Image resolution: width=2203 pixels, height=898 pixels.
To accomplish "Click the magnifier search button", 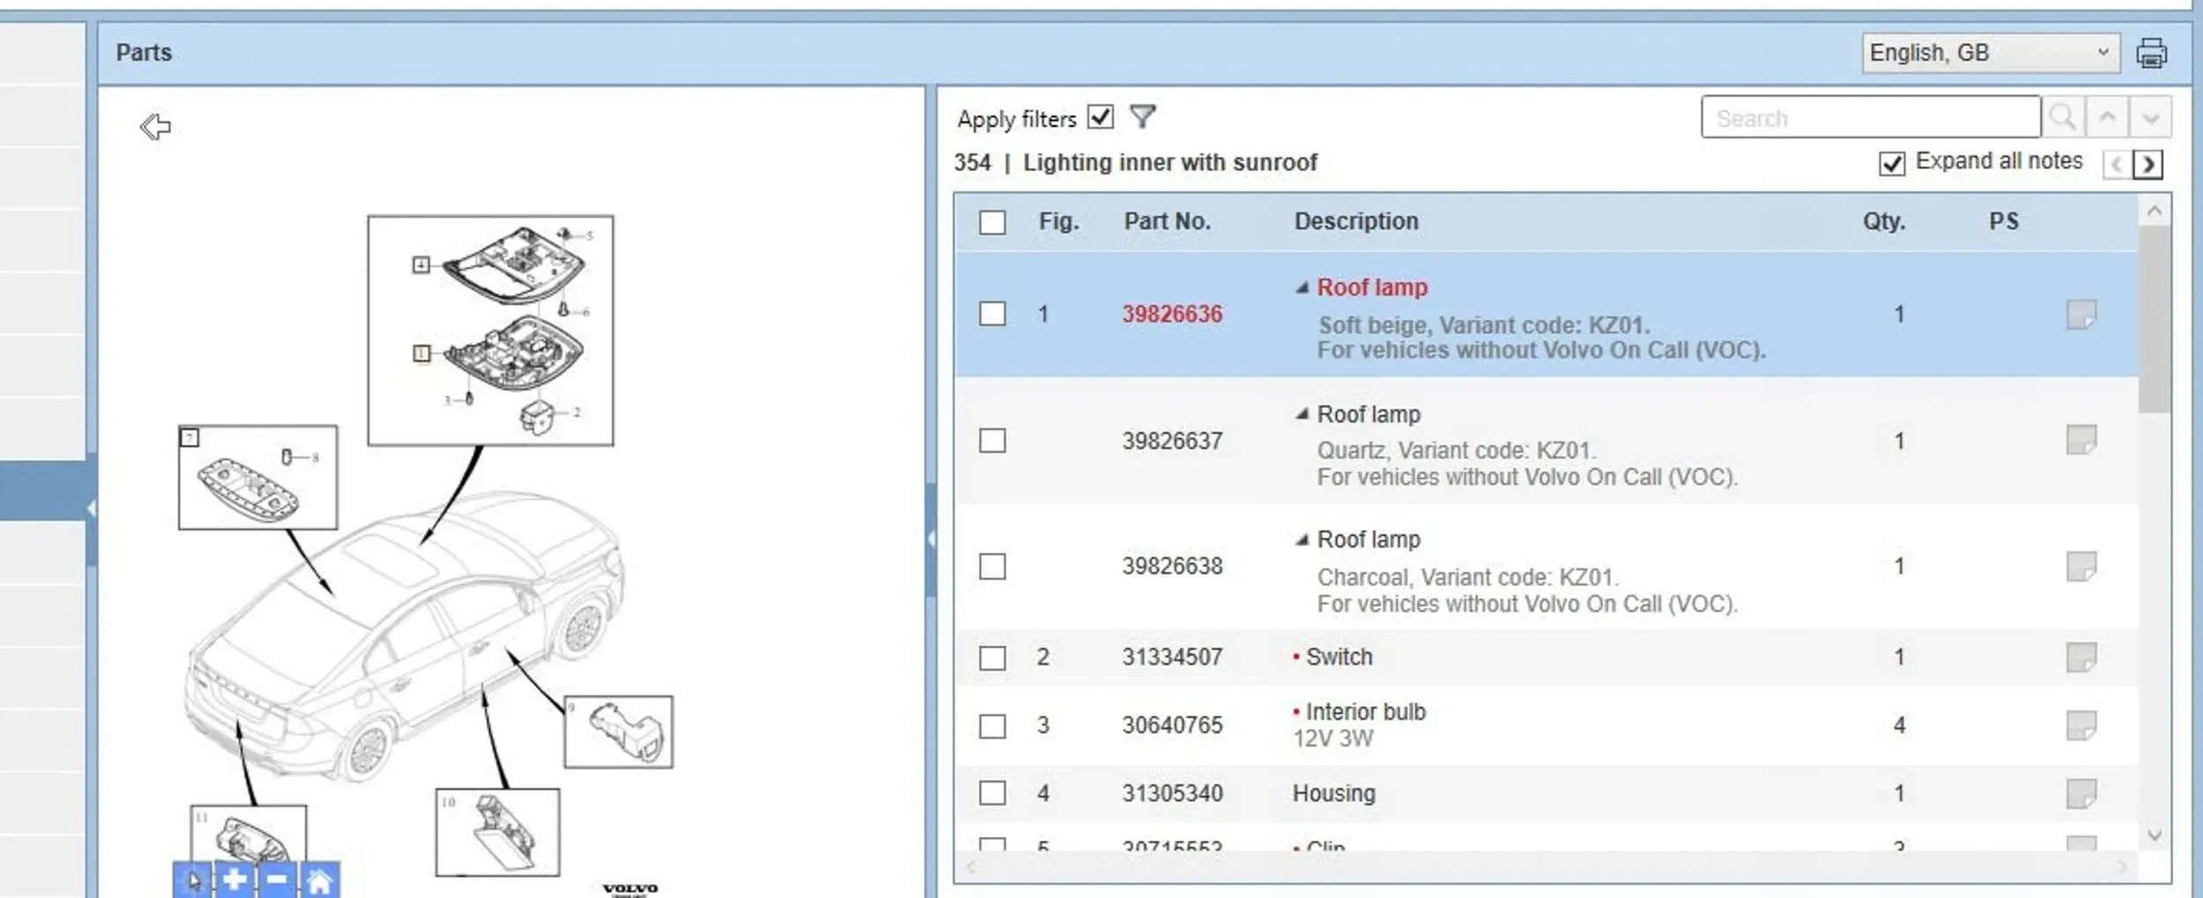I will click(2062, 117).
